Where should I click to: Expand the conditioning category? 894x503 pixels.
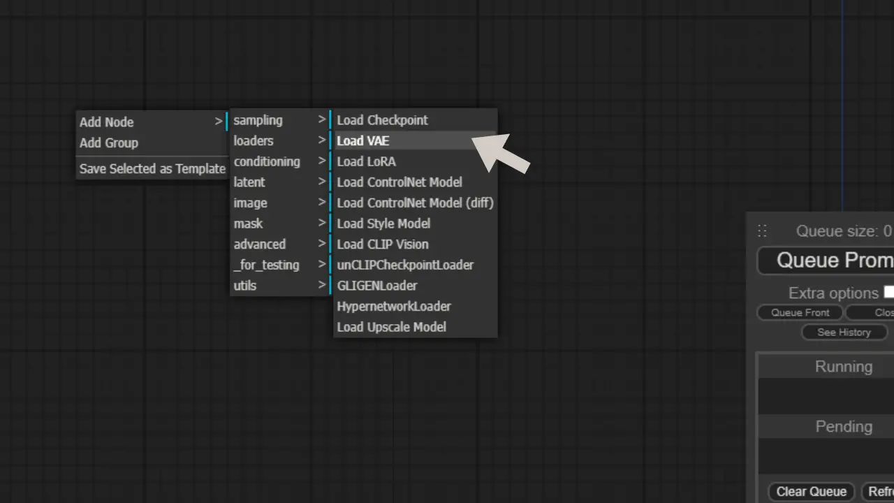[280, 161]
